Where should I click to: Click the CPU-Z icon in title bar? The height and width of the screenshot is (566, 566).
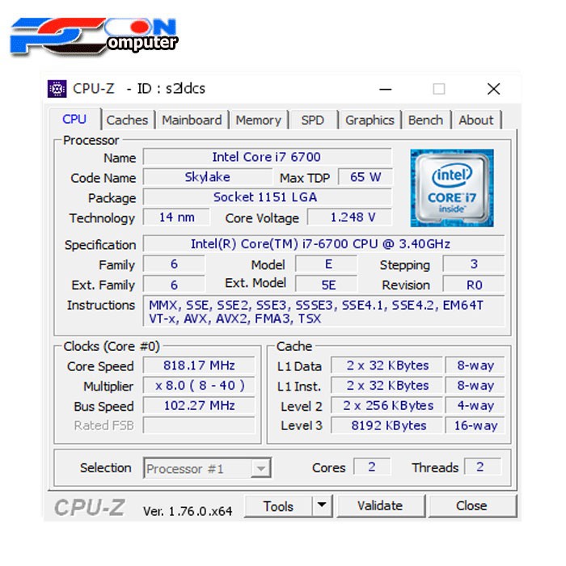(57, 89)
